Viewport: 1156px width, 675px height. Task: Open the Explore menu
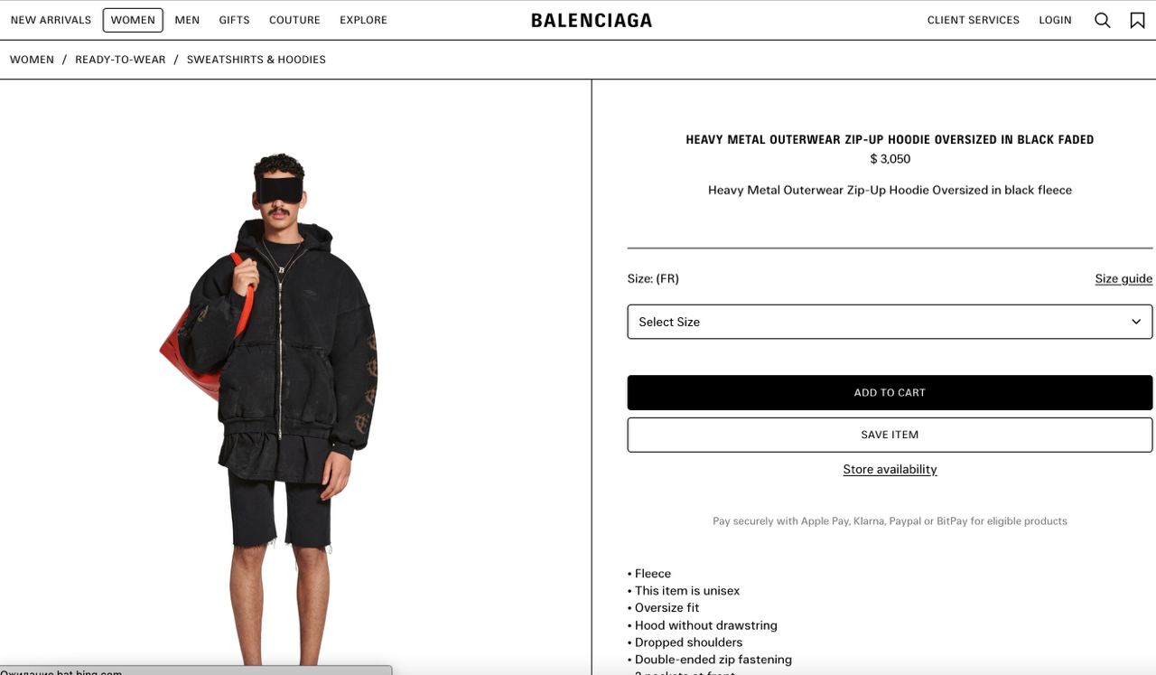click(x=363, y=20)
